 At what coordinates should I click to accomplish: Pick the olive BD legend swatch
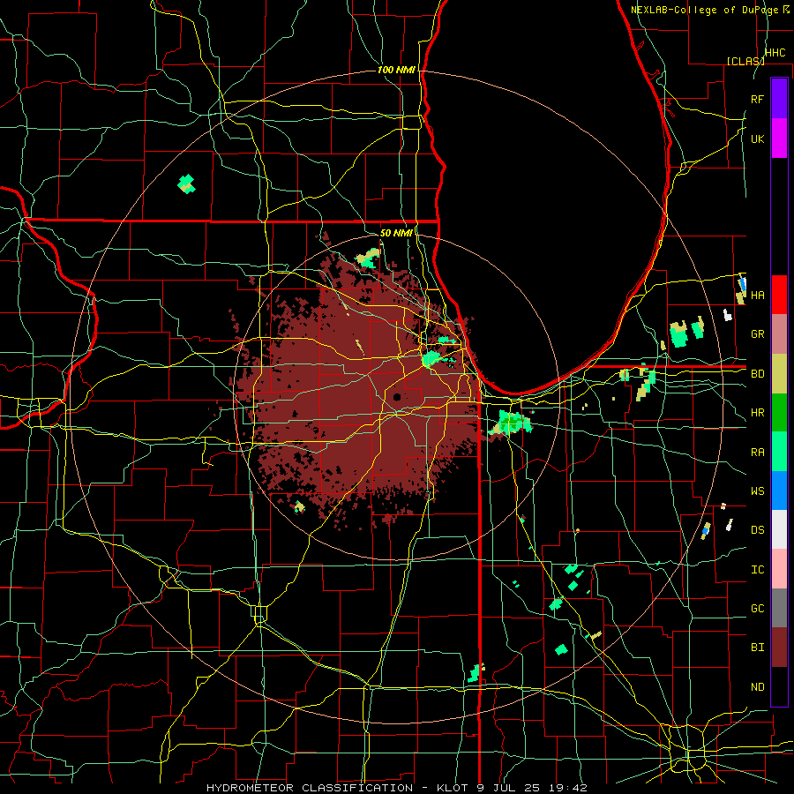[x=779, y=374]
